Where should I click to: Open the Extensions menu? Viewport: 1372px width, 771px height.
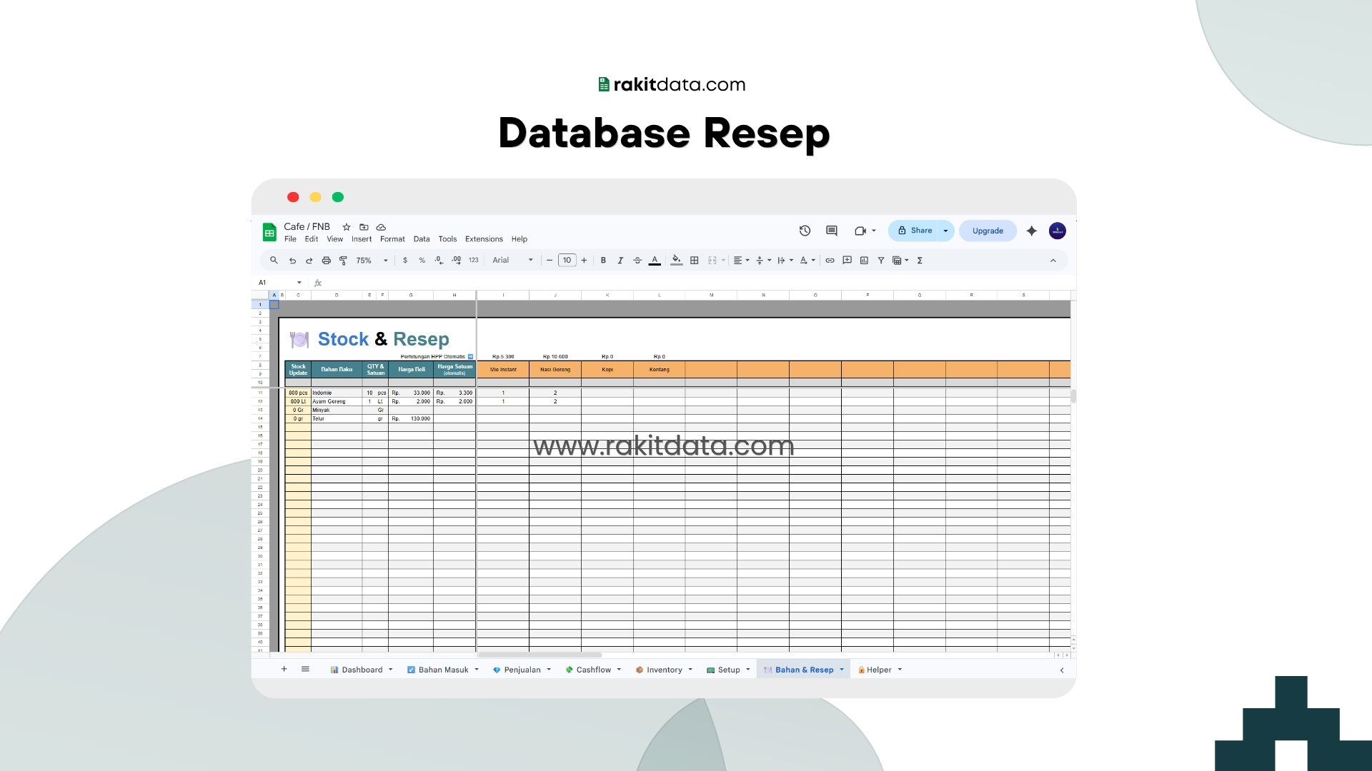point(484,239)
